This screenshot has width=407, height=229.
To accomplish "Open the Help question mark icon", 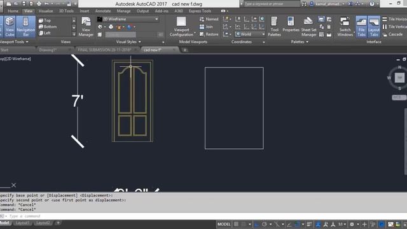I will (x=372, y=4).
